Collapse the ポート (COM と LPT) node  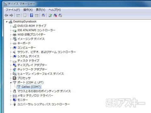(x=11, y=83)
